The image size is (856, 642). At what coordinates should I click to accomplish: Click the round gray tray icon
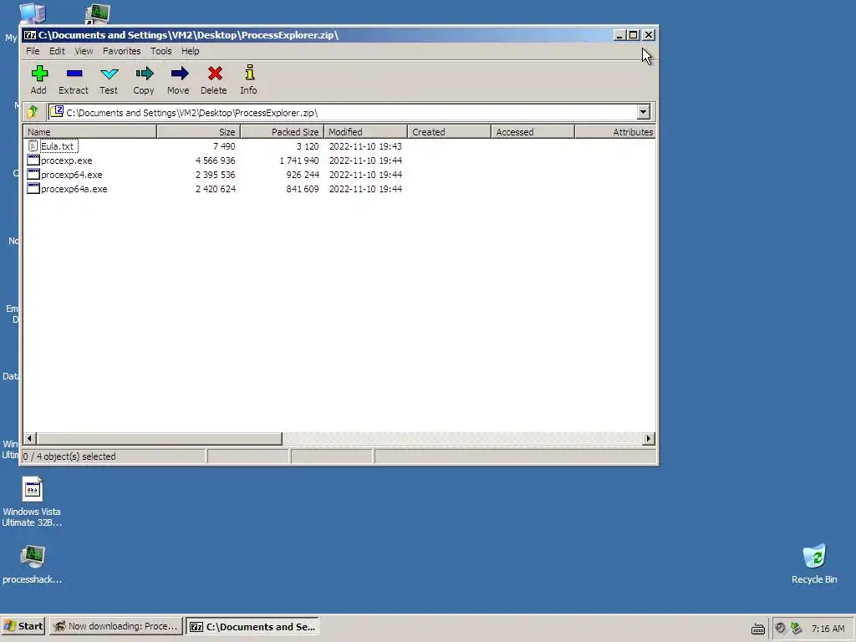click(x=781, y=629)
